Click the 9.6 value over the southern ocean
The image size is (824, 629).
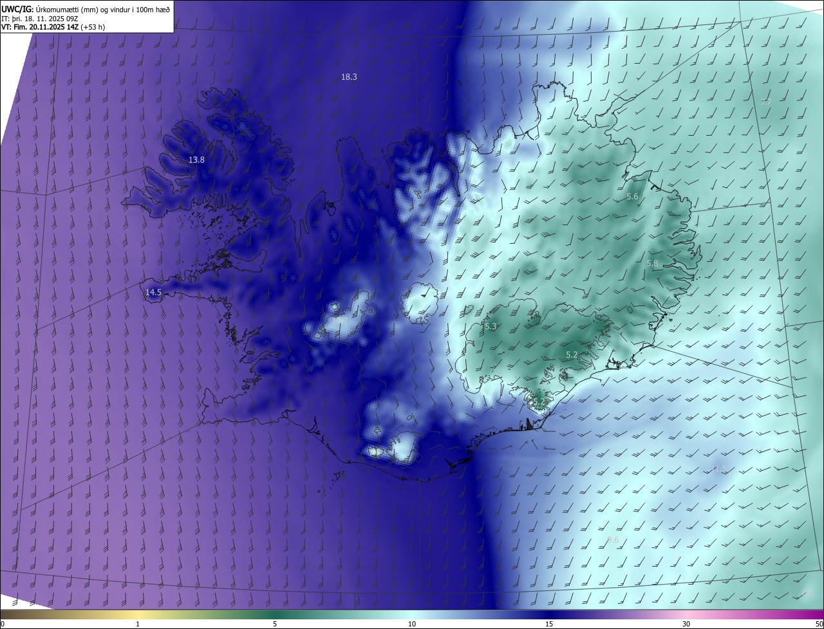tap(613, 540)
